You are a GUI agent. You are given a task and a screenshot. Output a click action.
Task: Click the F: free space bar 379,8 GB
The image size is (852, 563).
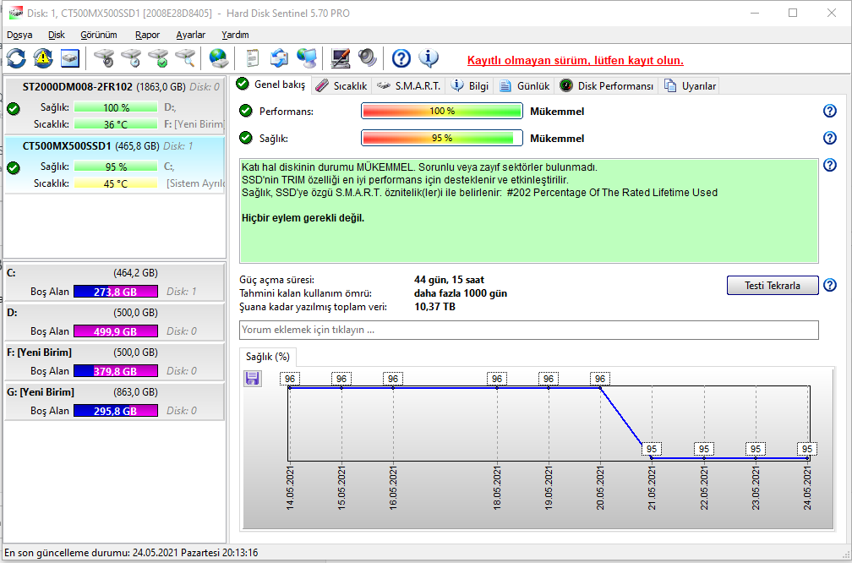click(x=116, y=370)
